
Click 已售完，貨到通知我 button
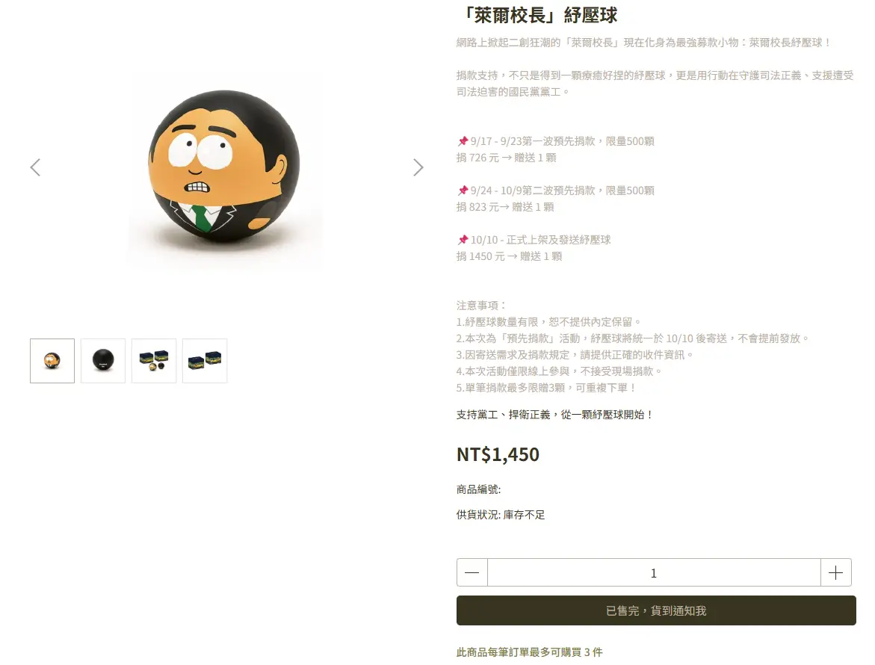pos(656,610)
